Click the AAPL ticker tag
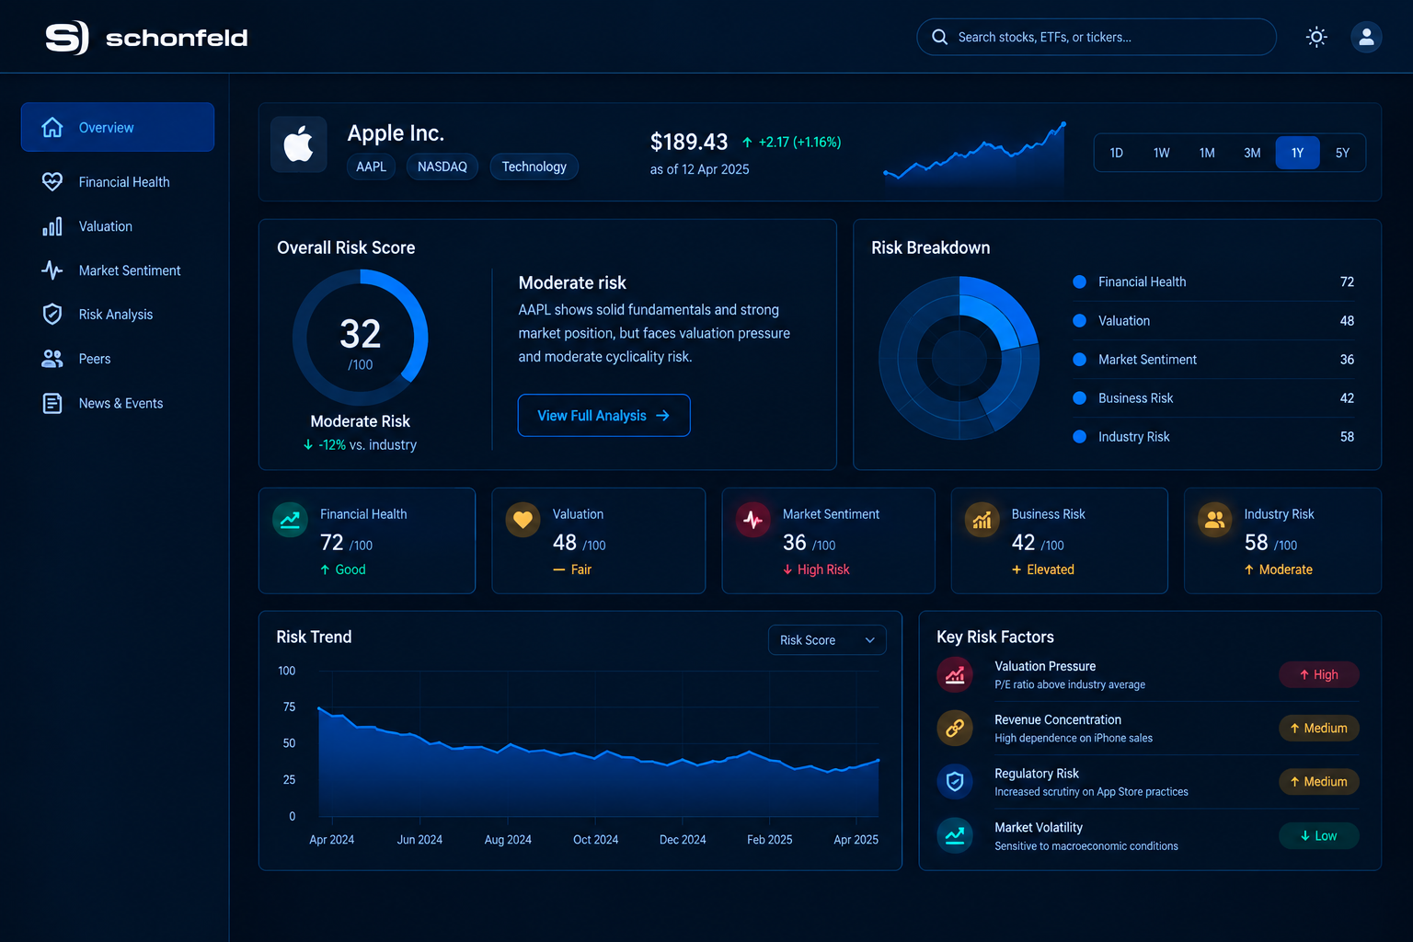Screen dimensions: 1413x942 372,167
